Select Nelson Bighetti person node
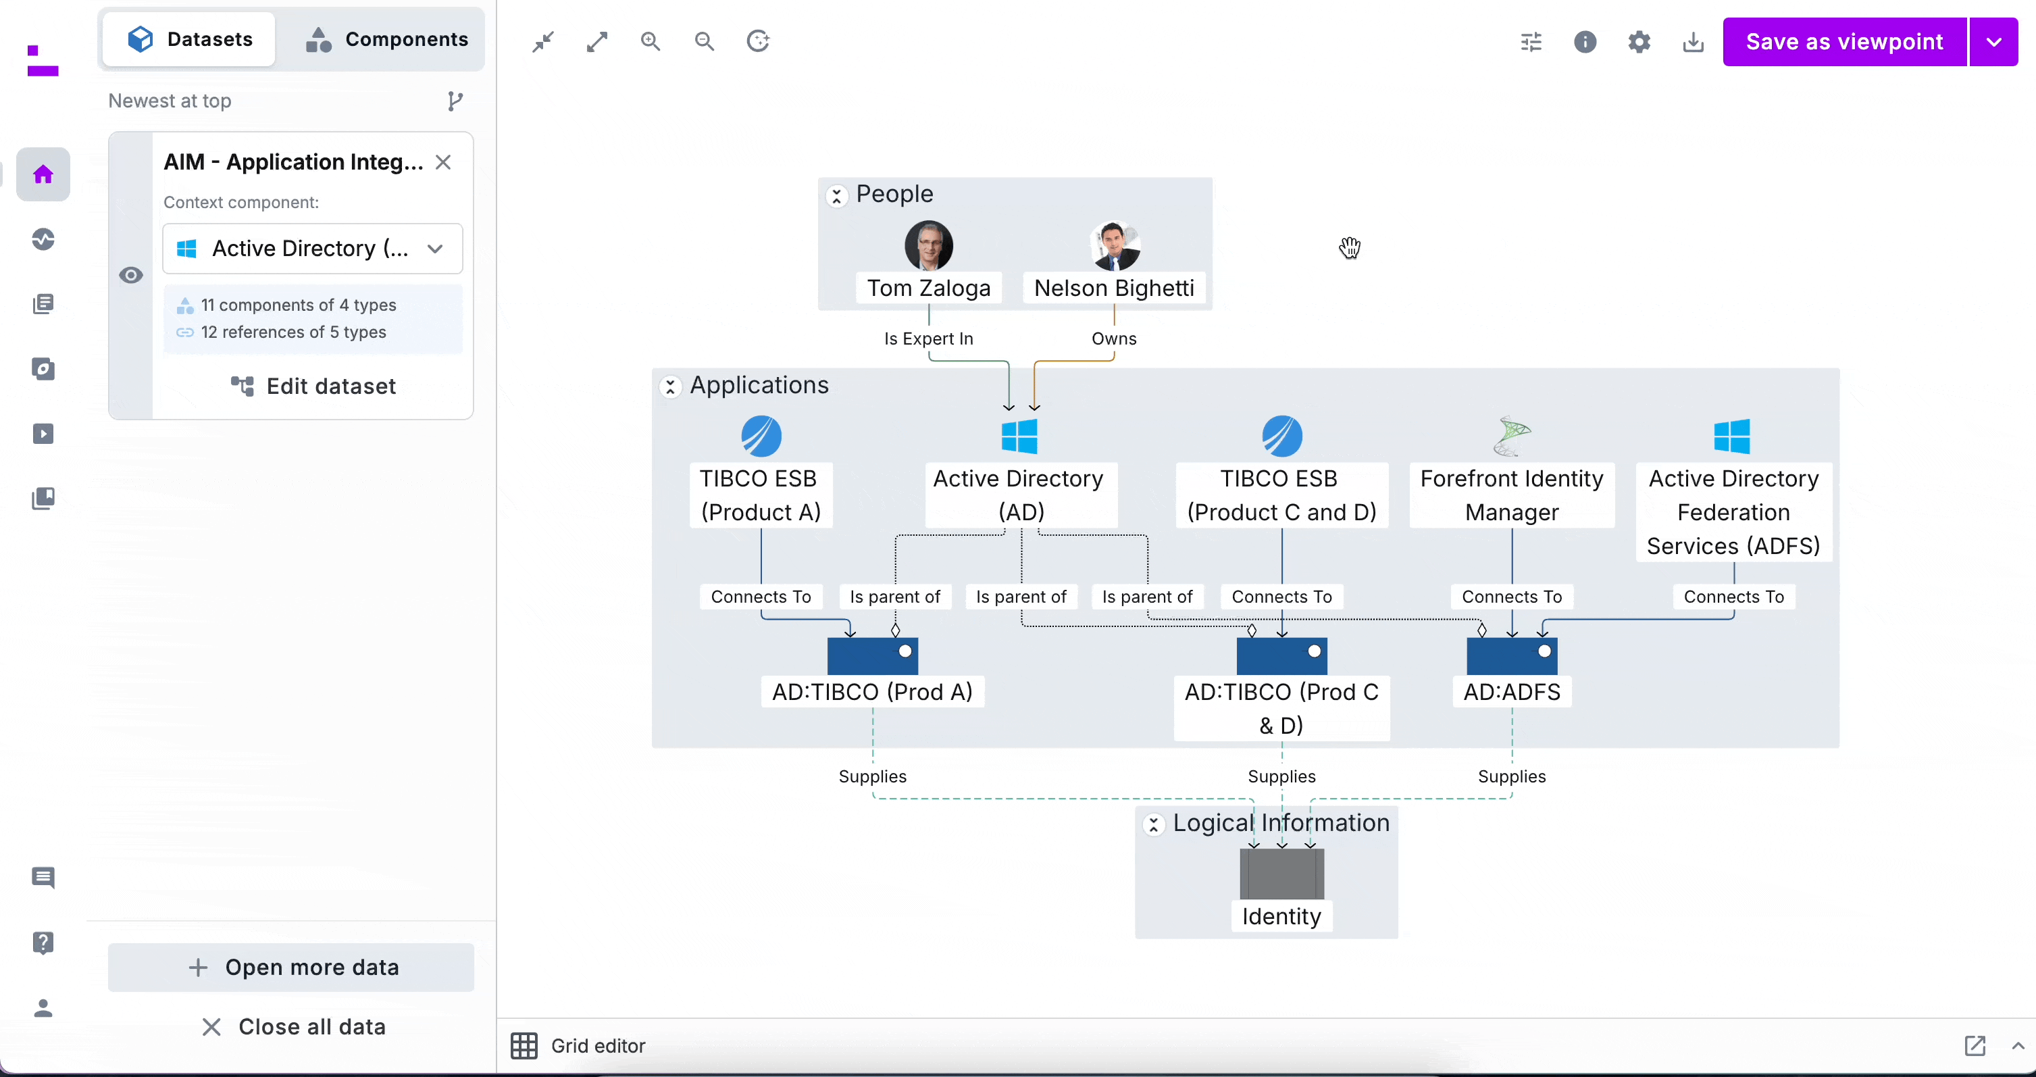The width and height of the screenshot is (2036, 1077). point(1115,263)
